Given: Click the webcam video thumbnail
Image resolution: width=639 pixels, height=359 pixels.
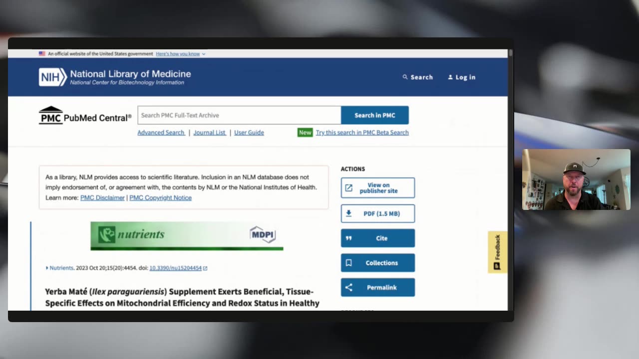Looking at the screenshot, I should point(576,179).
